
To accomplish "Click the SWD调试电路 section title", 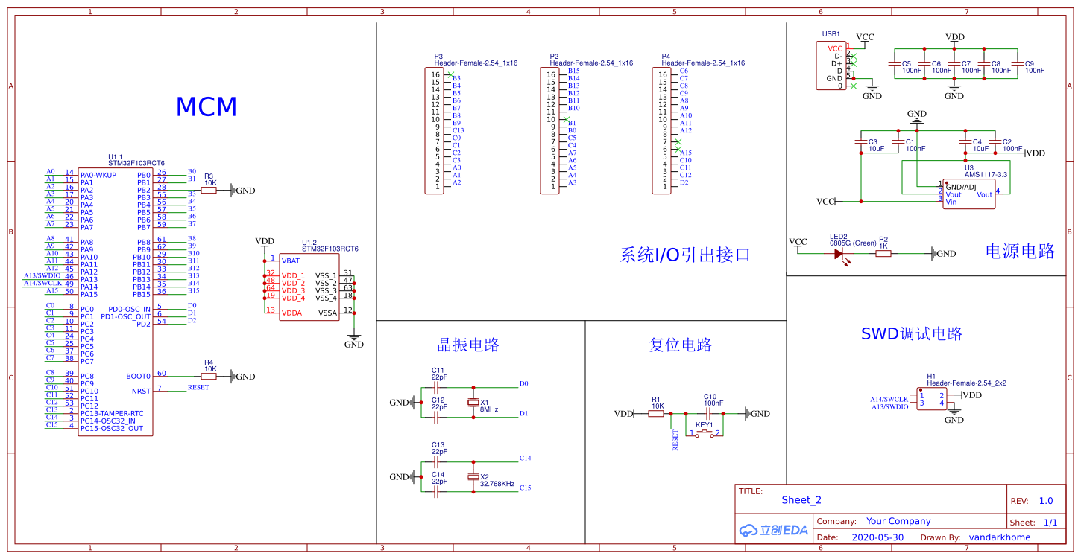I will 912,333.
